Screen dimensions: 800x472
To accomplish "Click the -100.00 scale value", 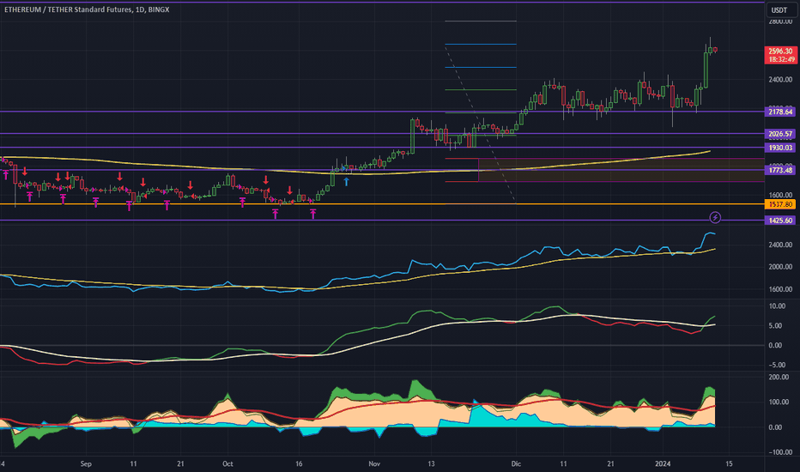I will point(780,452).
